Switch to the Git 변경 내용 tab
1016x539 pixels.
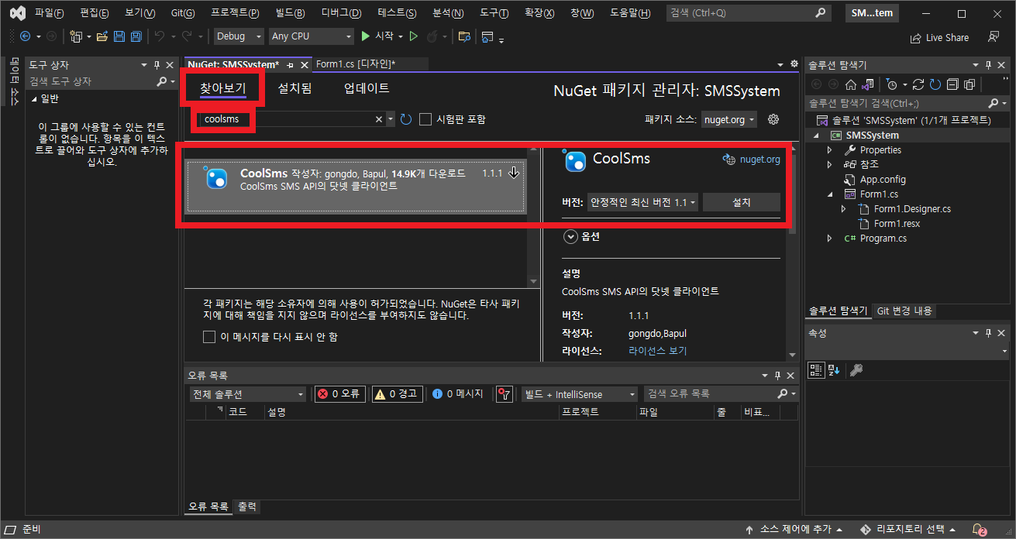click(904, 311)
